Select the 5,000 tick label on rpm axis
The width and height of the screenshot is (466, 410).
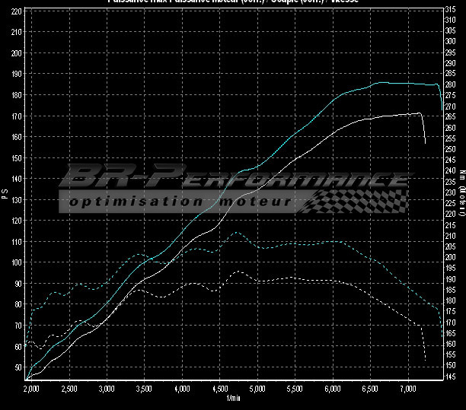pyautogui.click(x=257, y=388)
